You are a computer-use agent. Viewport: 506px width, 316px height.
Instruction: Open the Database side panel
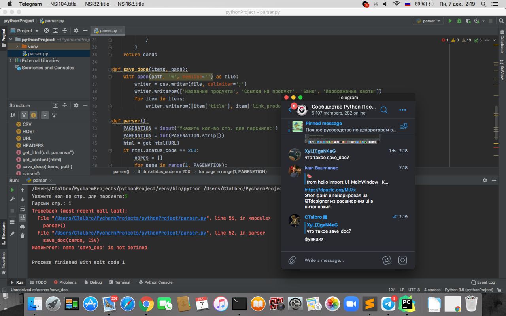click(x=502, y=41)
